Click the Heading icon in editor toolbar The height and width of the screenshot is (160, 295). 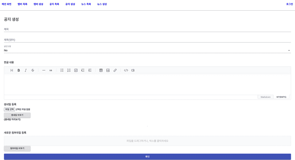pyautogui.click(x=12, y=70)
